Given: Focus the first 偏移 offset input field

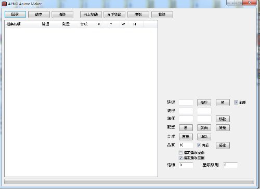Looking at the screenshot, I should (186, 111).
